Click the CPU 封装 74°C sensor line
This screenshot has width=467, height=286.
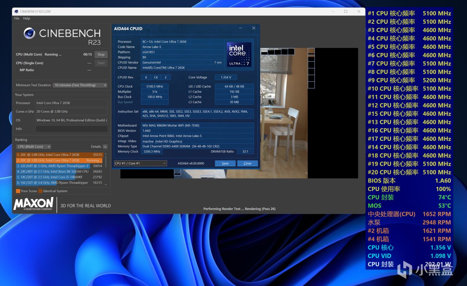coord(409,197)
